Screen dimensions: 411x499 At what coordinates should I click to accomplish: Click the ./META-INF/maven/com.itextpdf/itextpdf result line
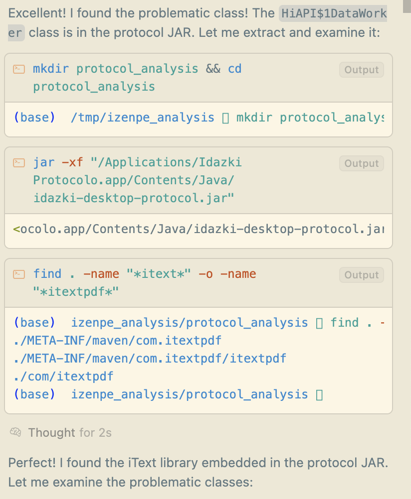[x=151, y=359]
